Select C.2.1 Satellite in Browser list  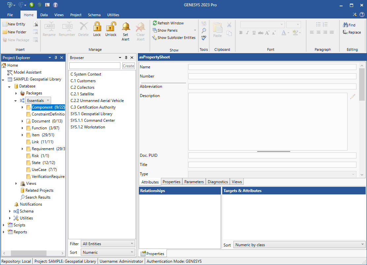click(82, 94)
